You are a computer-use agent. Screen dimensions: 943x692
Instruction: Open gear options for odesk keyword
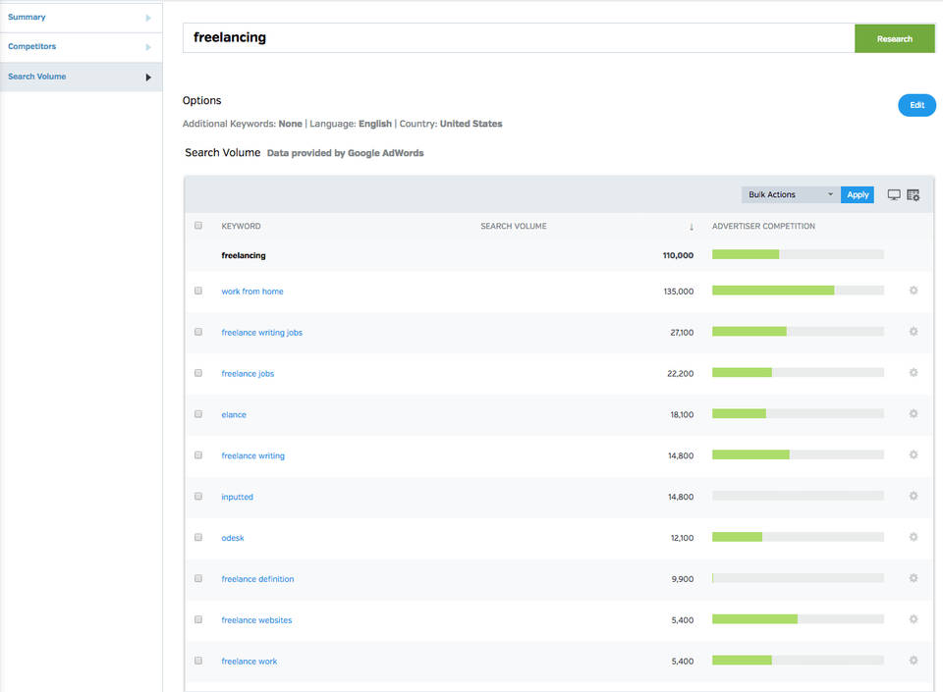point(913,537)
